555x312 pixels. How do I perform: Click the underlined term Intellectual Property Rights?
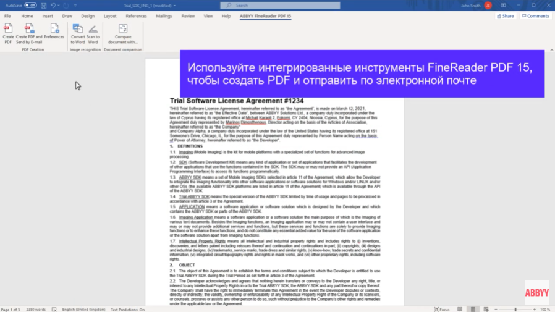202,241
